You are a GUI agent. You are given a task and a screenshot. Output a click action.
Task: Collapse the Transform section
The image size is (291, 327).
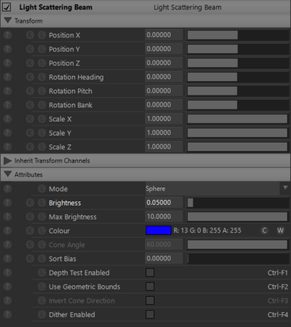point(7,21)
